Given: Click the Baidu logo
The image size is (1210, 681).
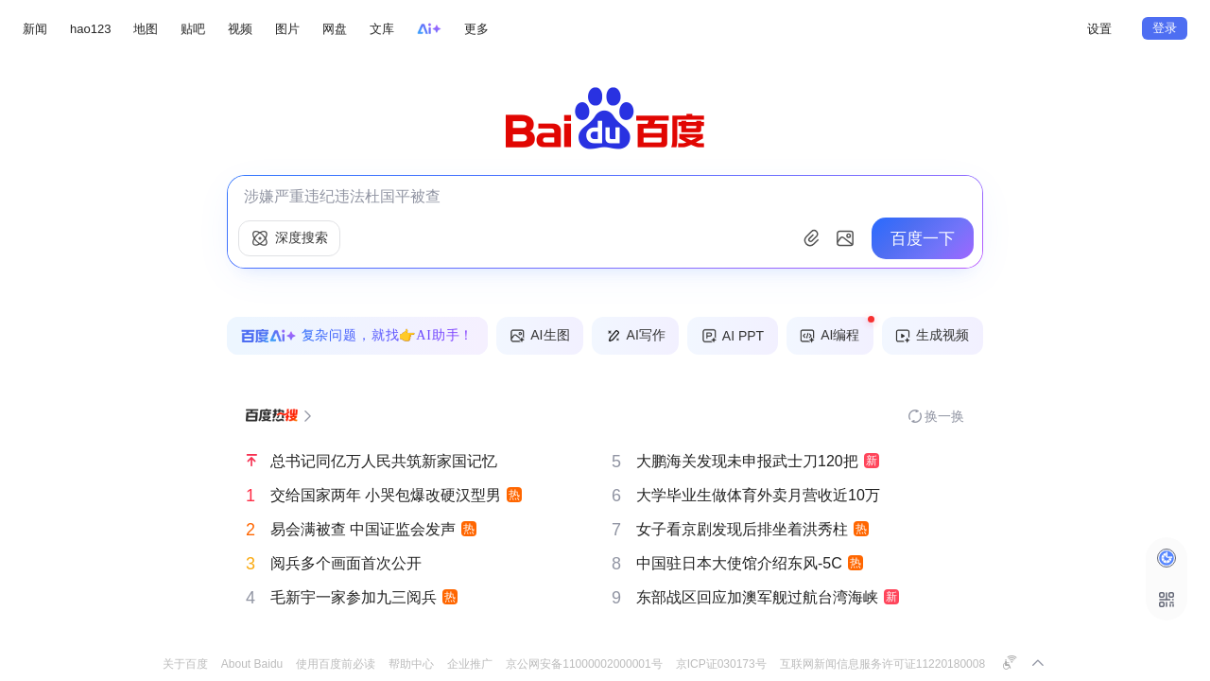Looking at the screenshot, I should pyautogui.click(x=605, y=118).
